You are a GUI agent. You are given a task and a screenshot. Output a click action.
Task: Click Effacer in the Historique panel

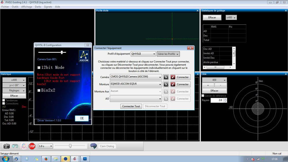(14, 96)
